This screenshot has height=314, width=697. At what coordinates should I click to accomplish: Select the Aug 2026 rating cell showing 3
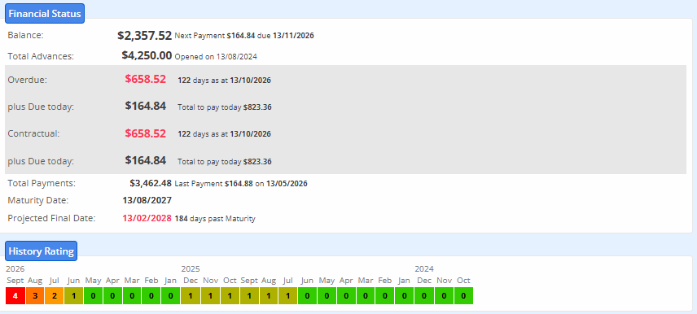(35, 296)
